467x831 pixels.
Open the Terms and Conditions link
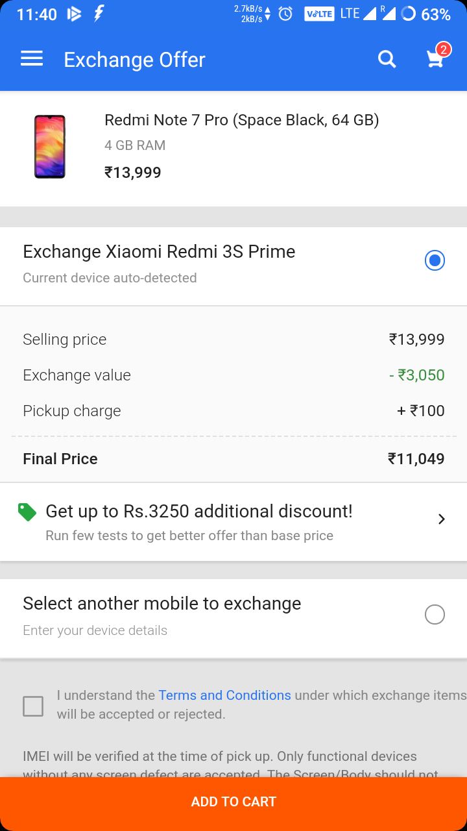224,695
